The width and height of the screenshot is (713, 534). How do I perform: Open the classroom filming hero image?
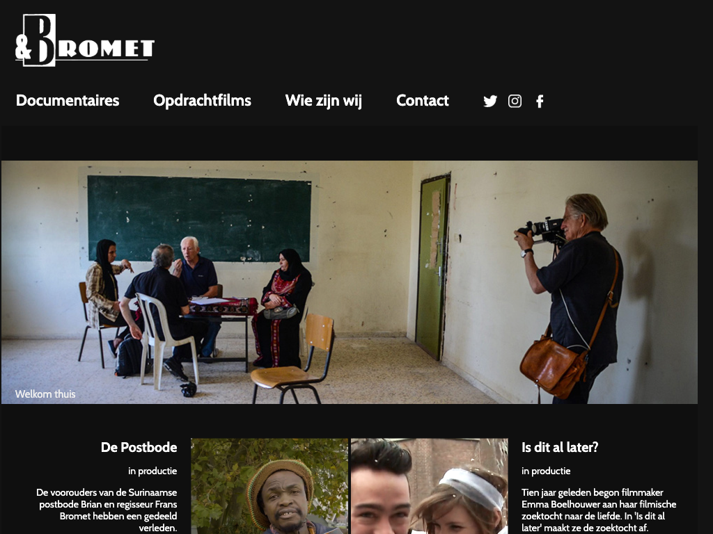tap(350, 282)
